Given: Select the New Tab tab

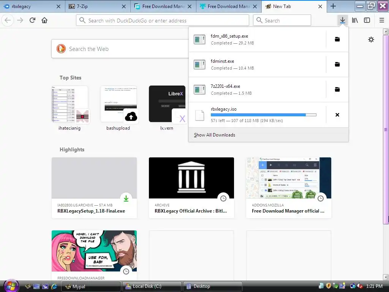Looking at the screenshot, I should pos(294,6).
